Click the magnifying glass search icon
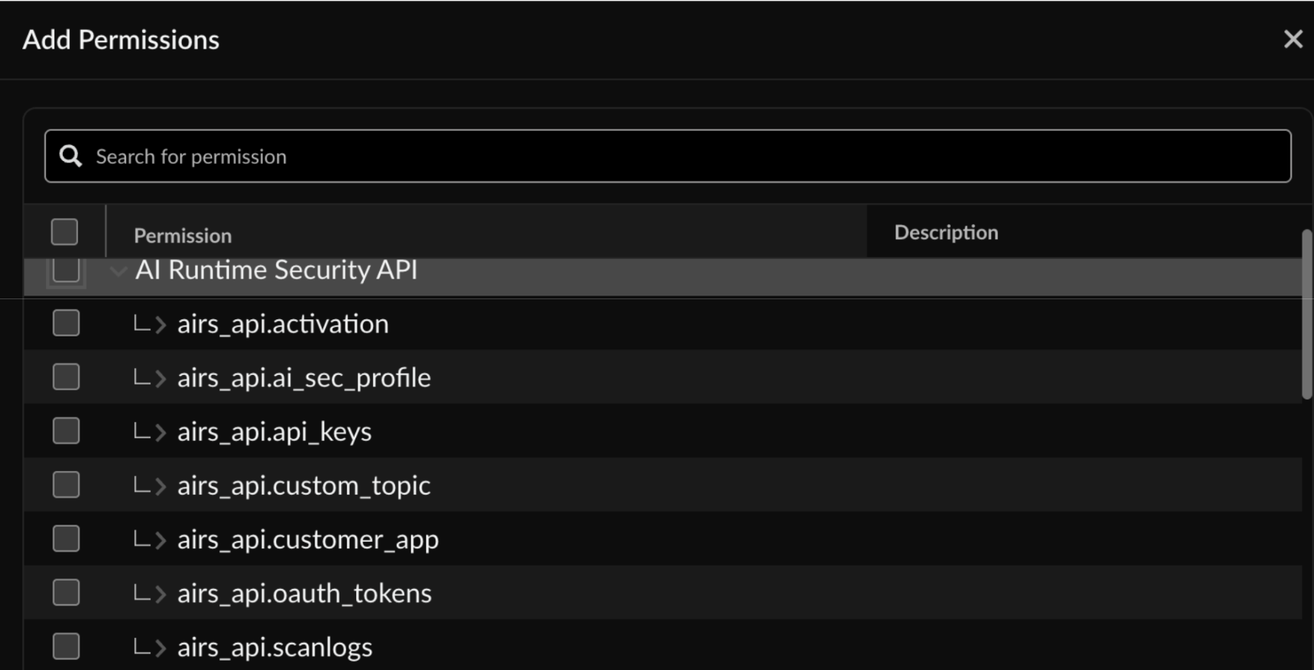The image size is (1314, 670). pyautogui.click(x=70, y=155)
